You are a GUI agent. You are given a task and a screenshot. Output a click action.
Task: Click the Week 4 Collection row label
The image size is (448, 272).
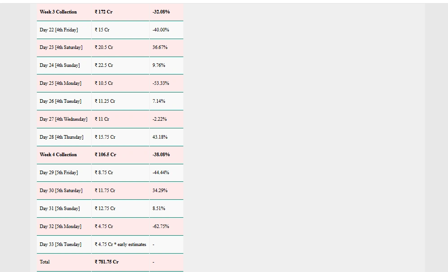click(58, 155)
